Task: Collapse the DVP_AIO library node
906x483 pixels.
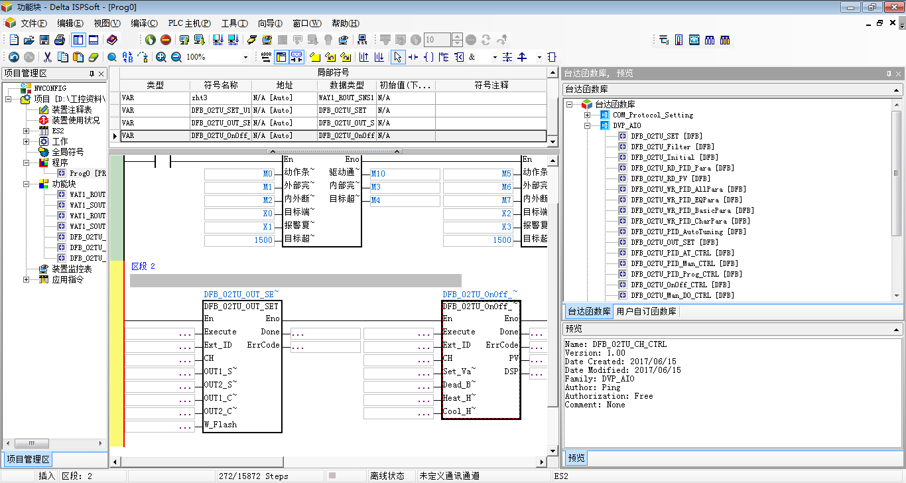Action: 587,125
